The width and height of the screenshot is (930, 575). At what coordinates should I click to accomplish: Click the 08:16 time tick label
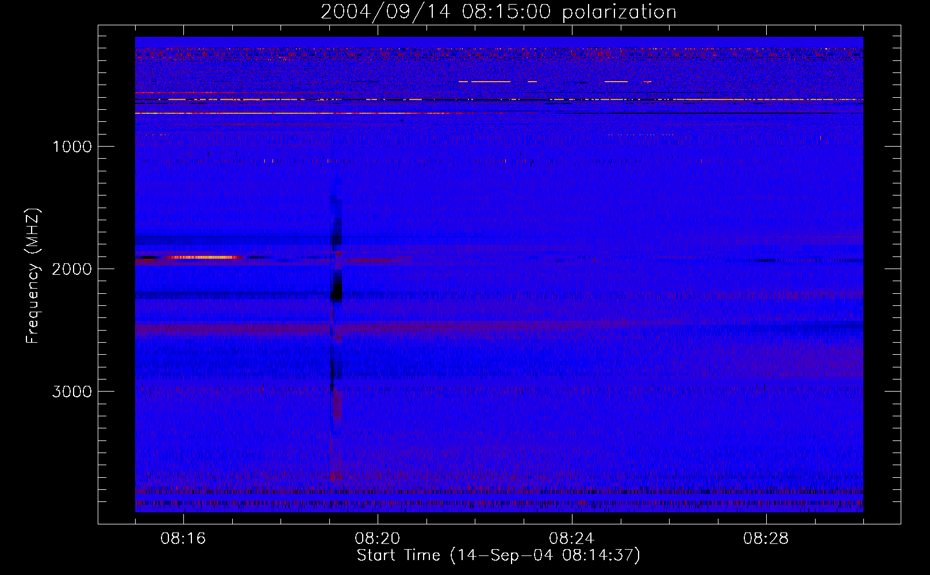[183, 539]
